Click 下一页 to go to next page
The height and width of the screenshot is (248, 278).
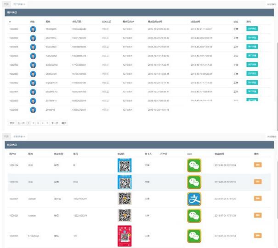[55, 123]
